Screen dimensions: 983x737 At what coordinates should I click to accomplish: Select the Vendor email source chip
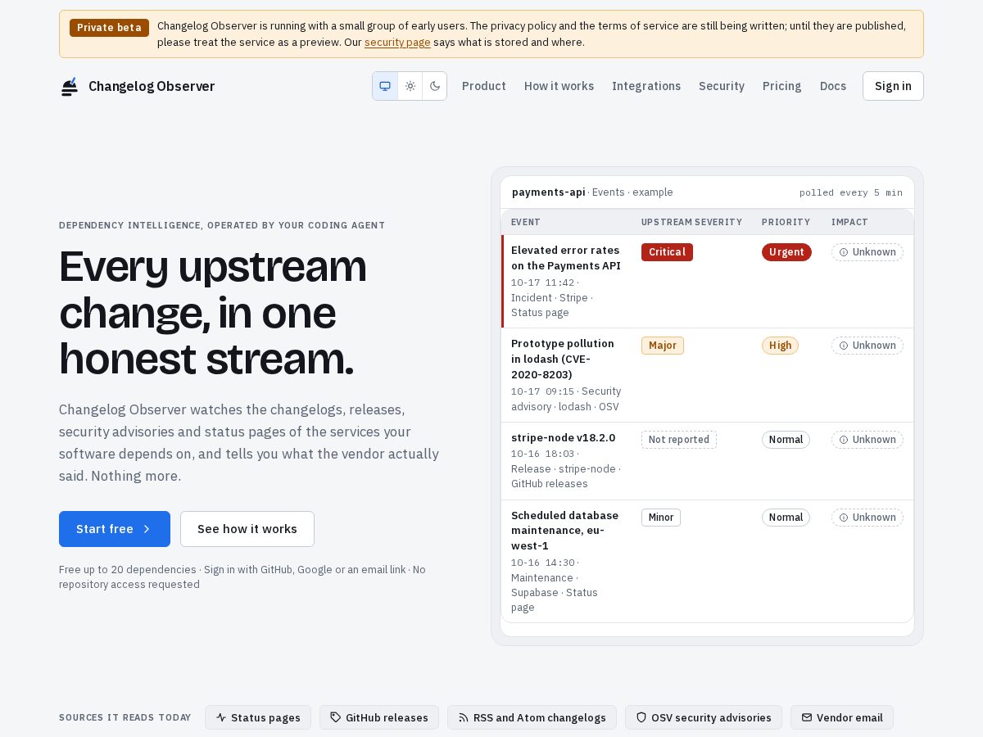pos(842,717)
